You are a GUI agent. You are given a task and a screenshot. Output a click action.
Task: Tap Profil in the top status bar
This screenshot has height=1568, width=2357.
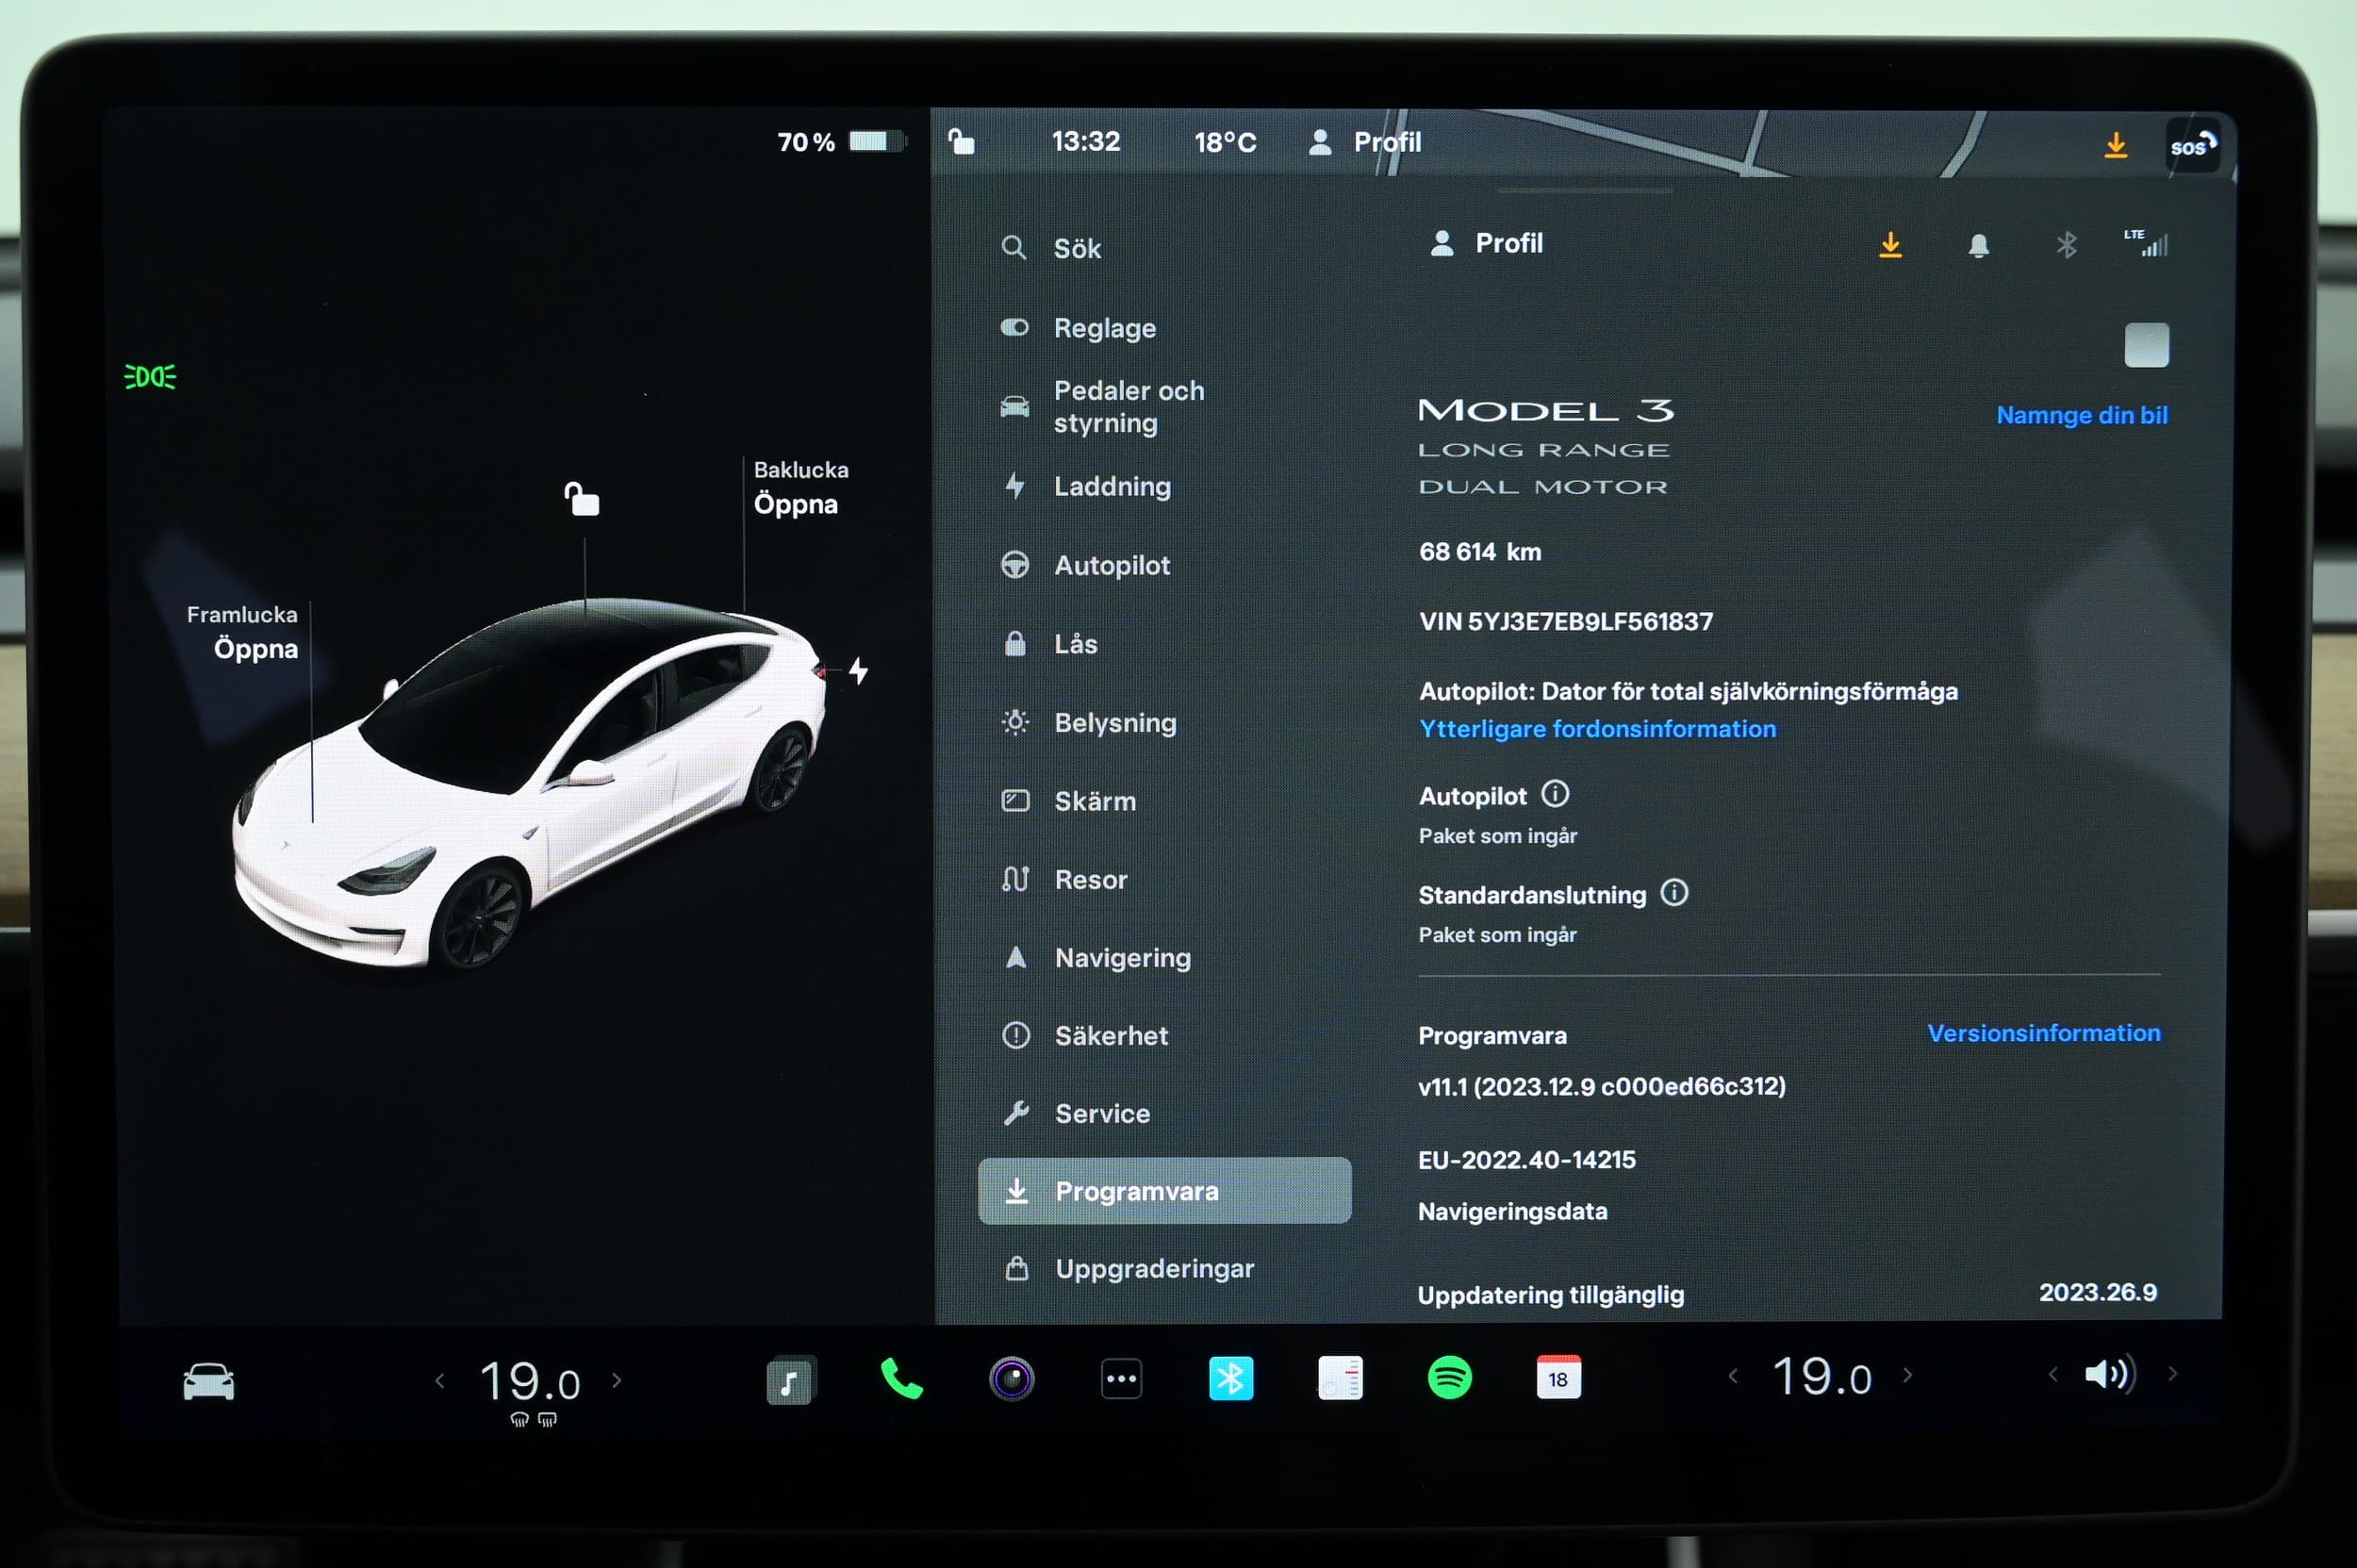1365,142
